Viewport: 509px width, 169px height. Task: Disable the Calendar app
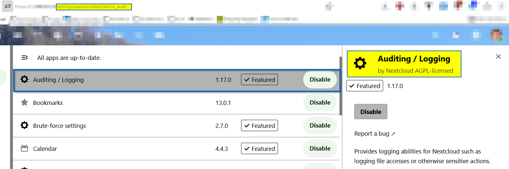click(320, 149)
